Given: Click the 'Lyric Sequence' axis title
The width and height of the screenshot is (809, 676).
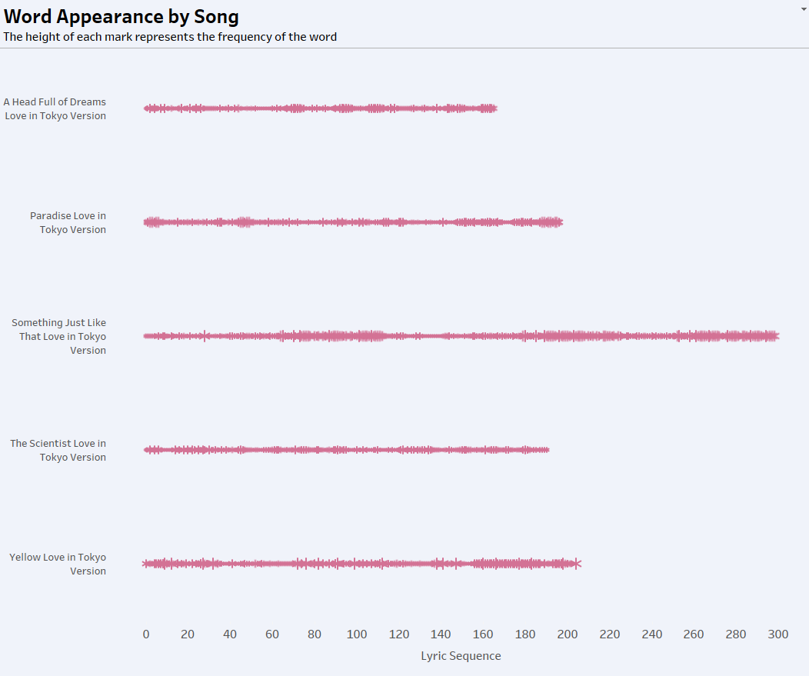Looking at the screenshot, I should click(461, 656).
